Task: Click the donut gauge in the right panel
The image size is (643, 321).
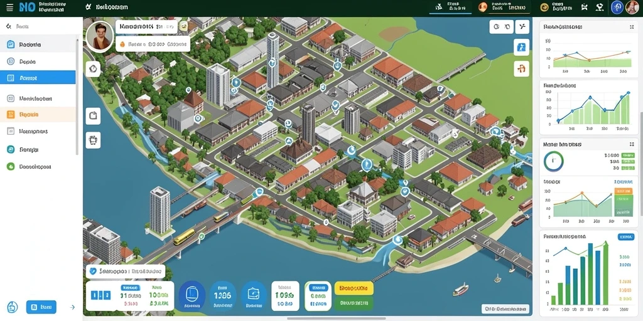Action: click(x=554, y=161)
